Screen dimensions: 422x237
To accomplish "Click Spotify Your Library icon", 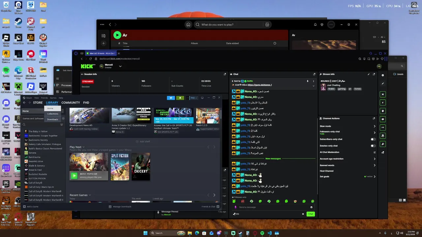I will (x=103, y=36).
